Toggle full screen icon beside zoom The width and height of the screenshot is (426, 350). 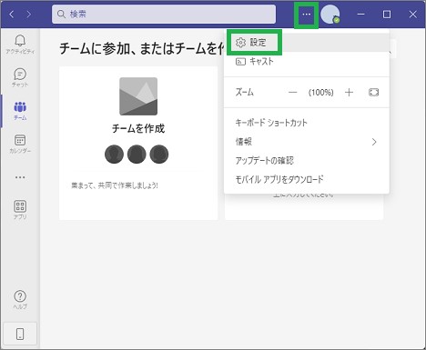pos(373,92)
